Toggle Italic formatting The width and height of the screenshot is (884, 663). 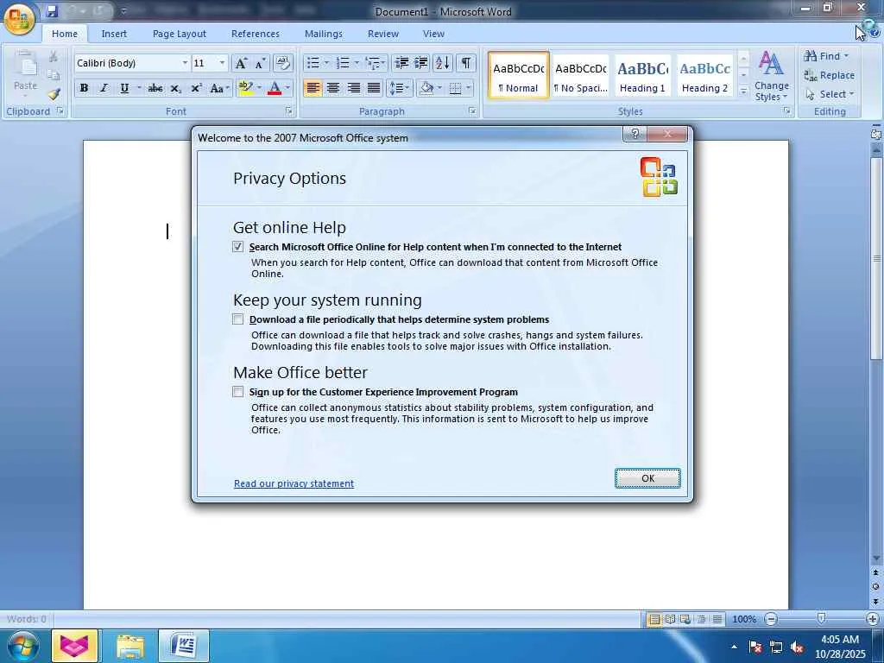[104, 88]
